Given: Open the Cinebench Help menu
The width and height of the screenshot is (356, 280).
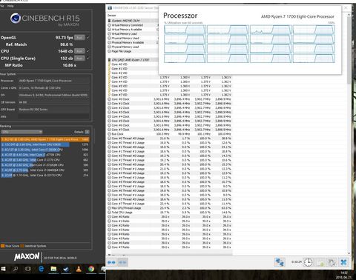Looking at the screenshot, I should point(10,6).
